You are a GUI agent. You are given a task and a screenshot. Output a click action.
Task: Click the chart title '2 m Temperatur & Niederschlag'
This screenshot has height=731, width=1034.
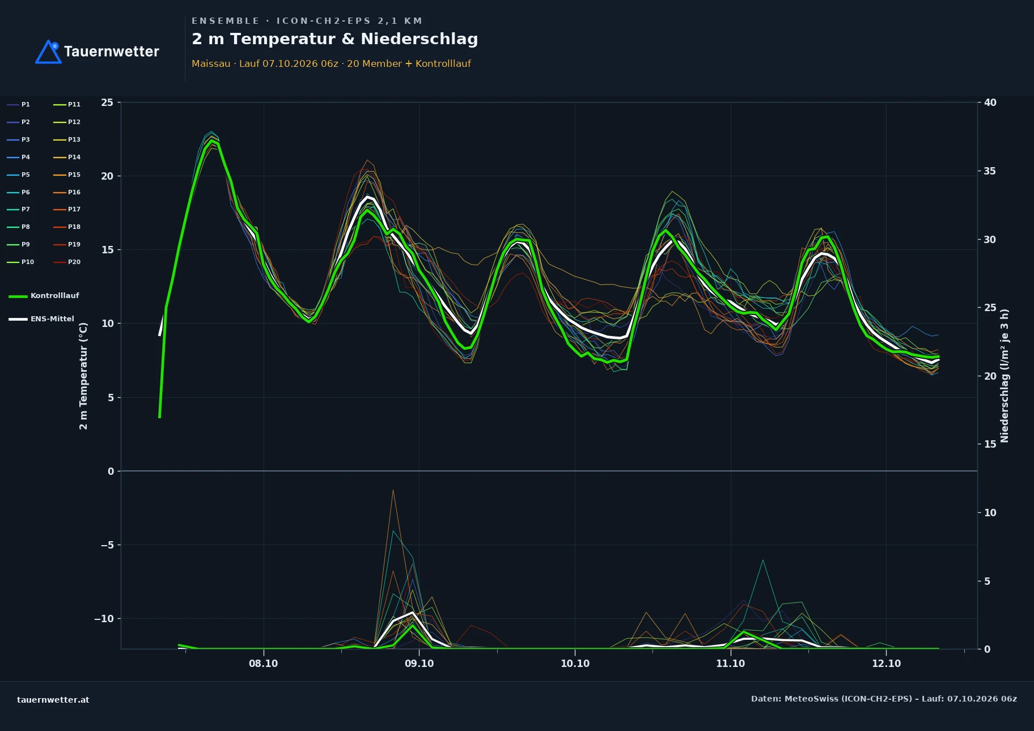tap(335, 39)
